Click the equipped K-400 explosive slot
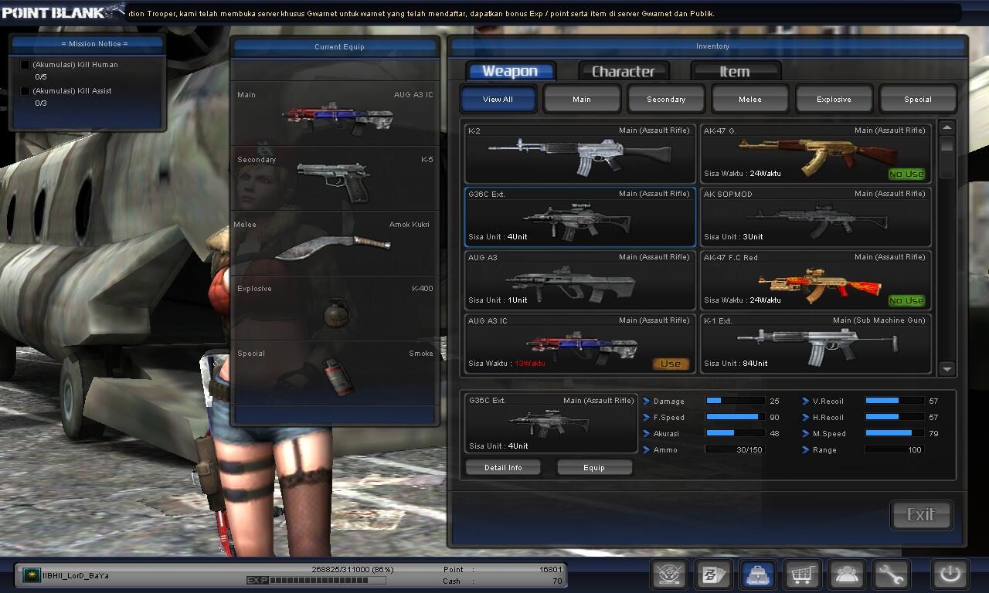The height and width of the screenshot is (593, 989). click(335, 309)
